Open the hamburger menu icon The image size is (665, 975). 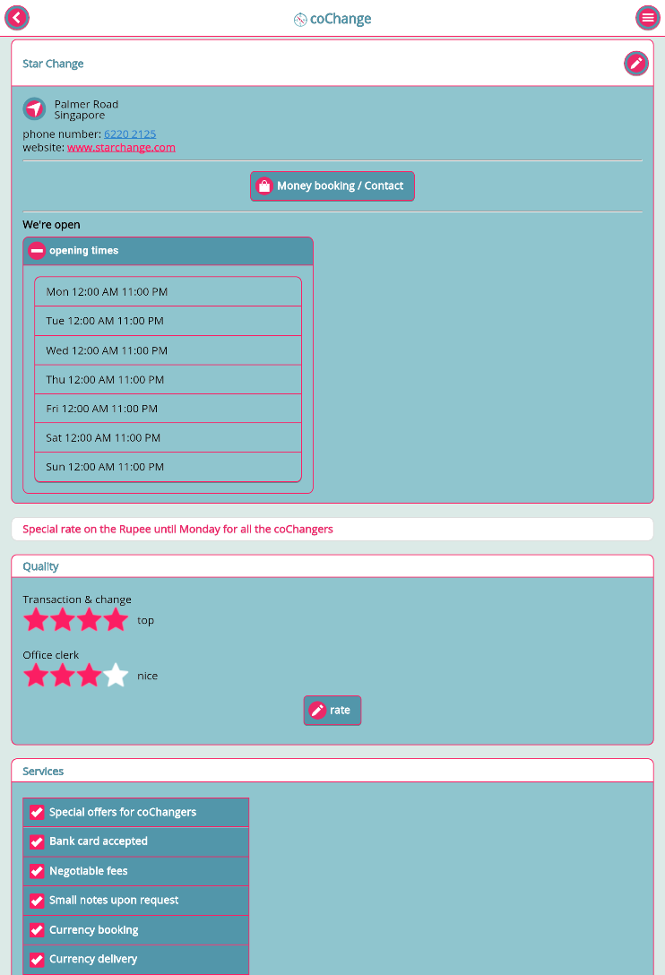pyautogui.click(x=648, y=17)
